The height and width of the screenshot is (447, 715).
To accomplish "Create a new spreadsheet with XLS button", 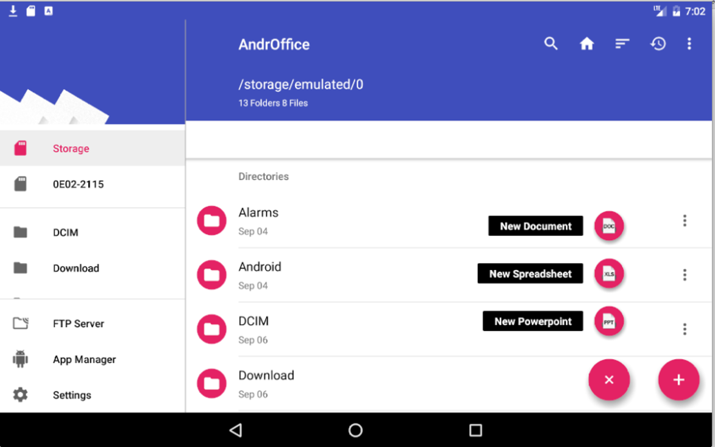I will (x=609, y=274).
